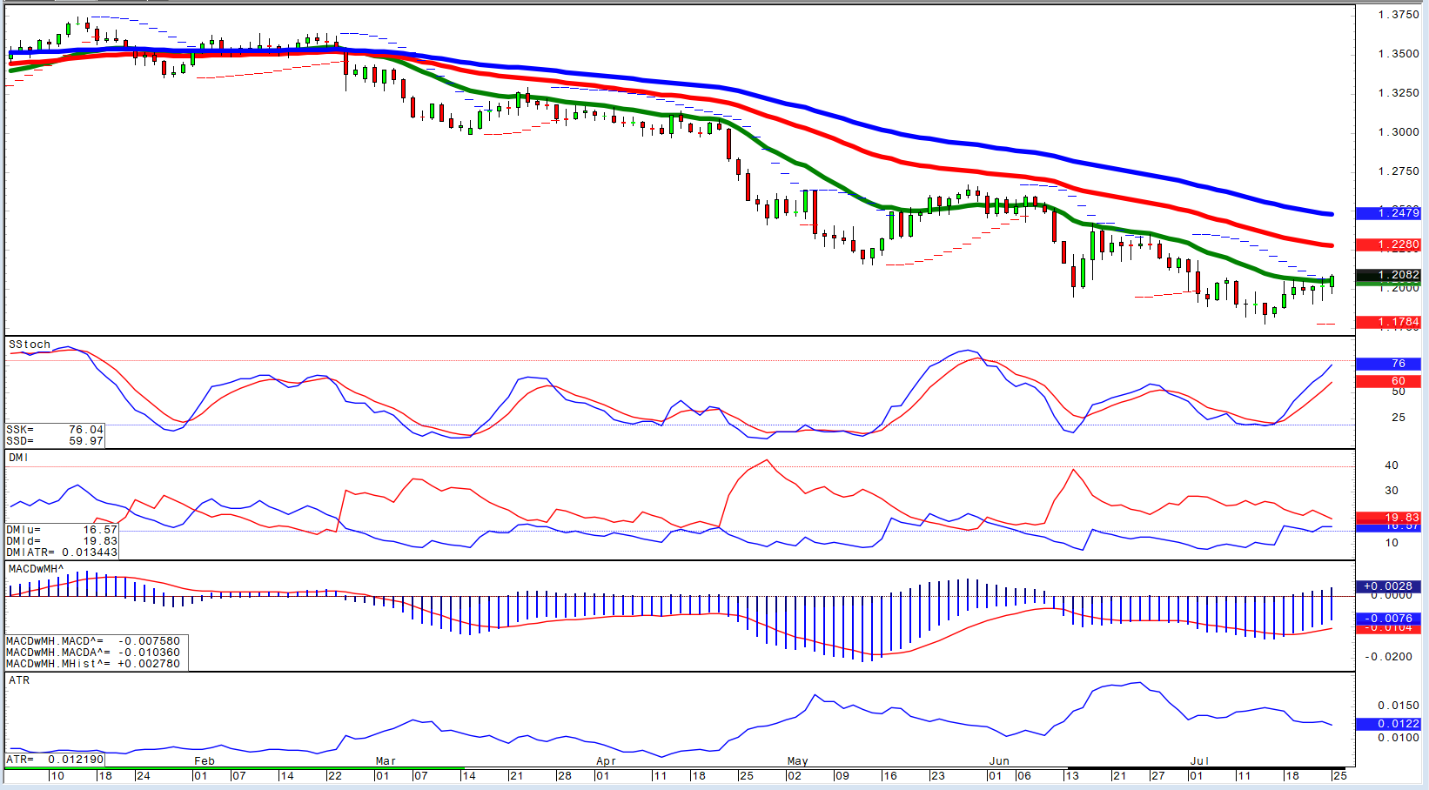Click the ATR= 0.012190 readout
Screen dimensions: 1429x790
click(x=55, y=760)
